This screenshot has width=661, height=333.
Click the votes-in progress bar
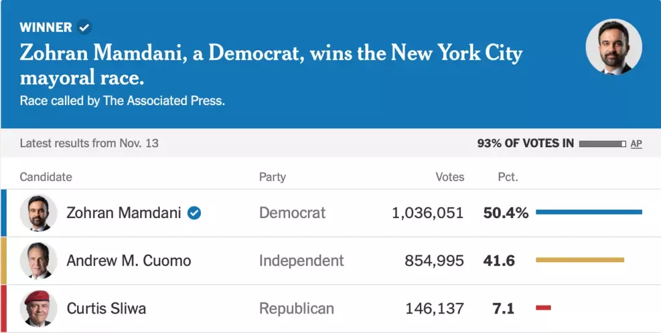click(x=602, y=144)
